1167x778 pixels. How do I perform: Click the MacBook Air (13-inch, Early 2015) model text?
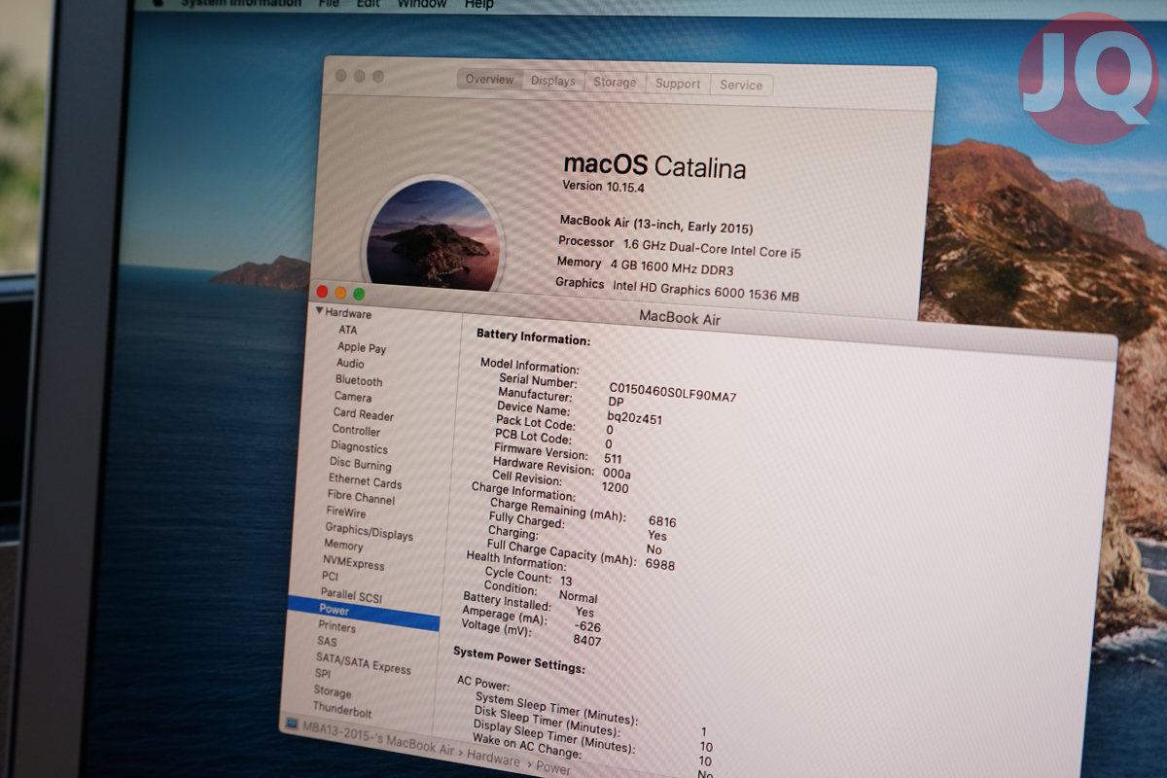656,225
